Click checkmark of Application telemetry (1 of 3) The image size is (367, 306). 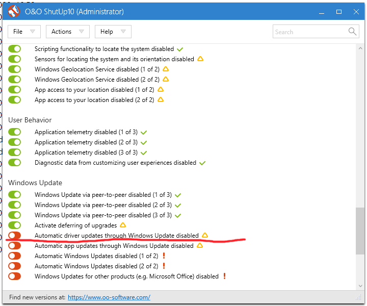point(144,133)
